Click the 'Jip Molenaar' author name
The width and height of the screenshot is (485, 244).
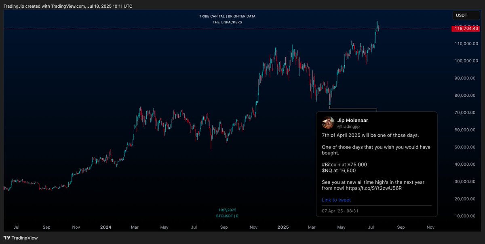(352, 120)
